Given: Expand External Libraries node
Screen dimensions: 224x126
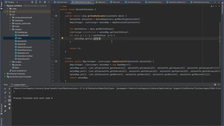Looking at the screenshot, I should (x=5, y=74).
